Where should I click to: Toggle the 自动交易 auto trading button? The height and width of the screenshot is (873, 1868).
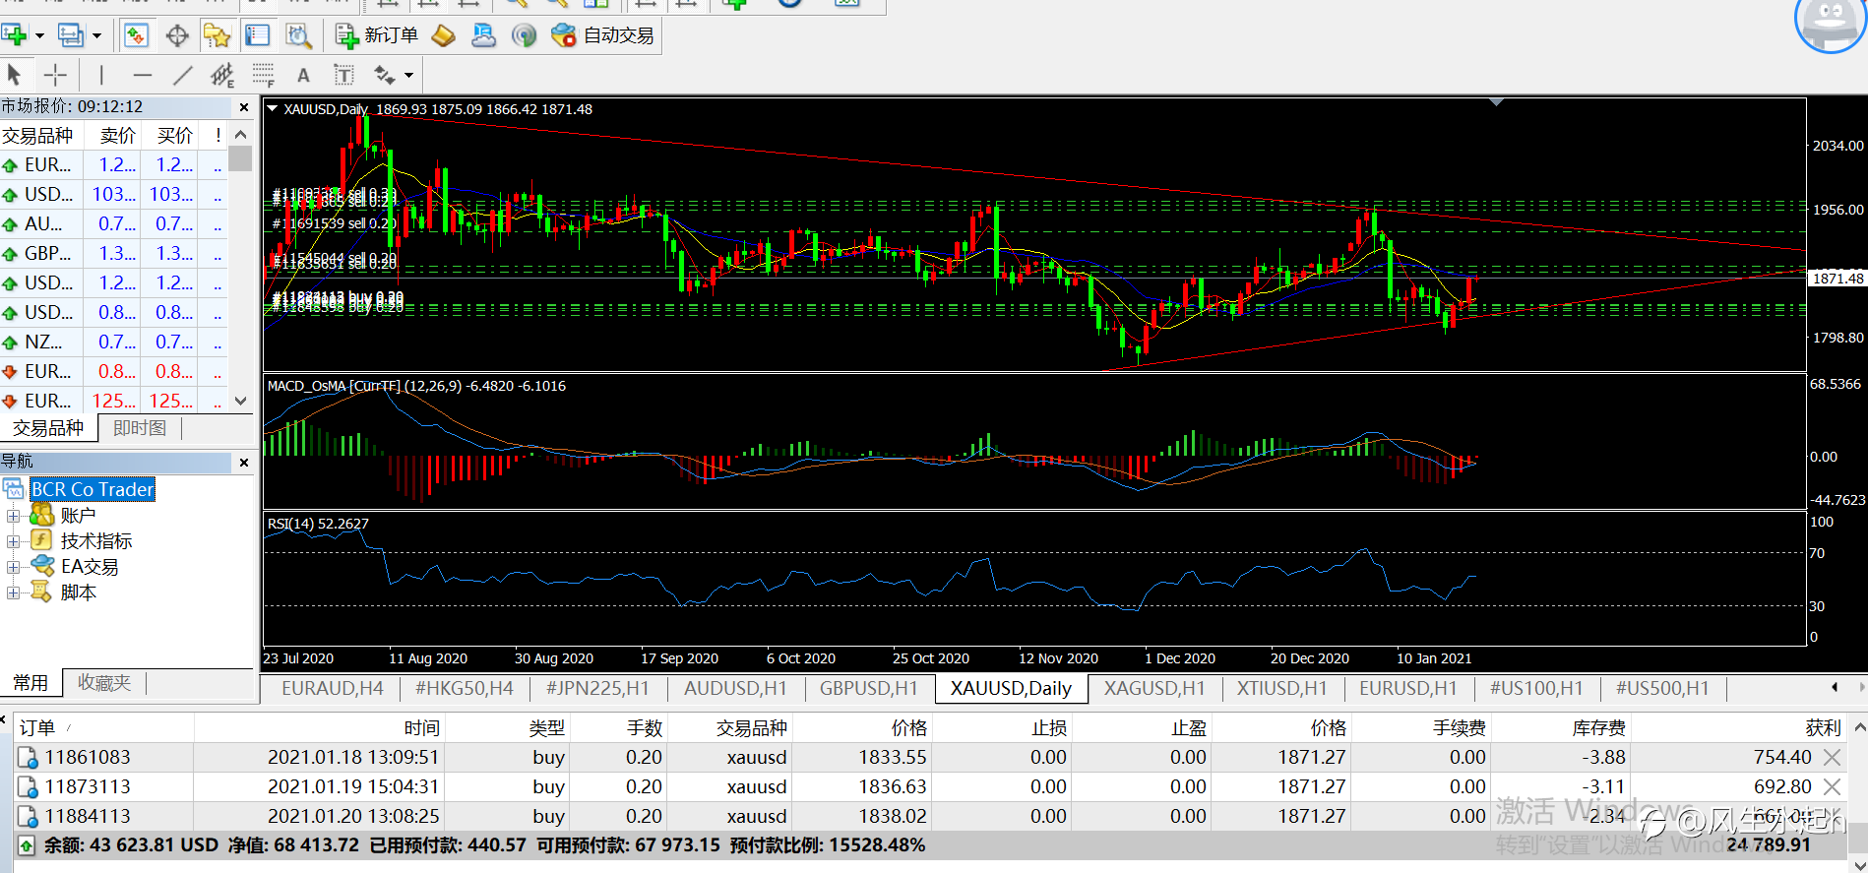pyautogui.click(x=603, y=35)
